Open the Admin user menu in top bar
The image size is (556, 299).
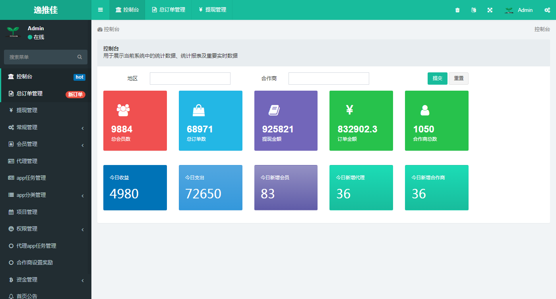tap(519, 10)
